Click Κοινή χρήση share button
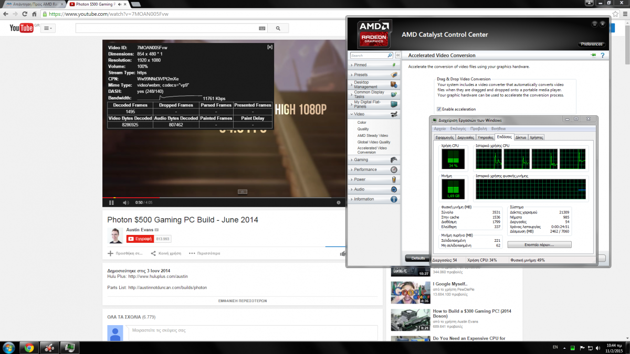 pos(166,253)
